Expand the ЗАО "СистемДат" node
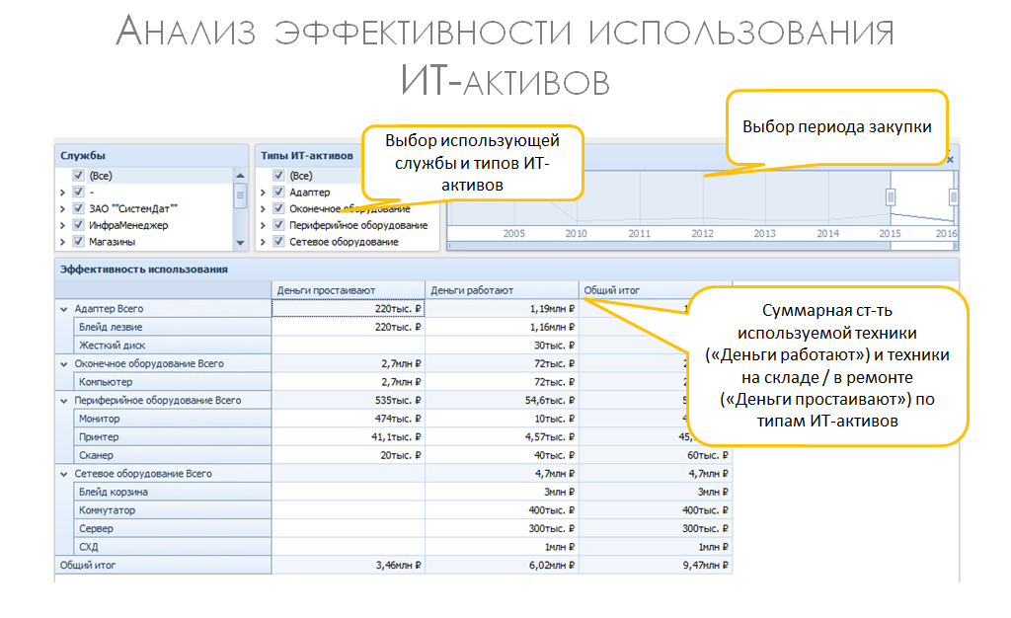Screen dimensions: 1011x618 tap(62, 208)
